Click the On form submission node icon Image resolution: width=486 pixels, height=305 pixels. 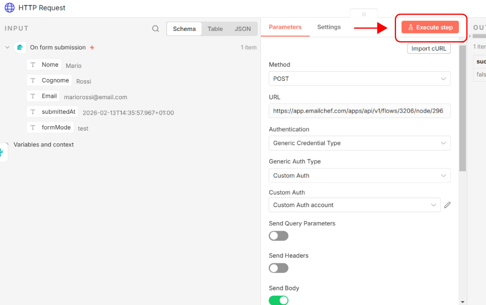coord(20,48)
